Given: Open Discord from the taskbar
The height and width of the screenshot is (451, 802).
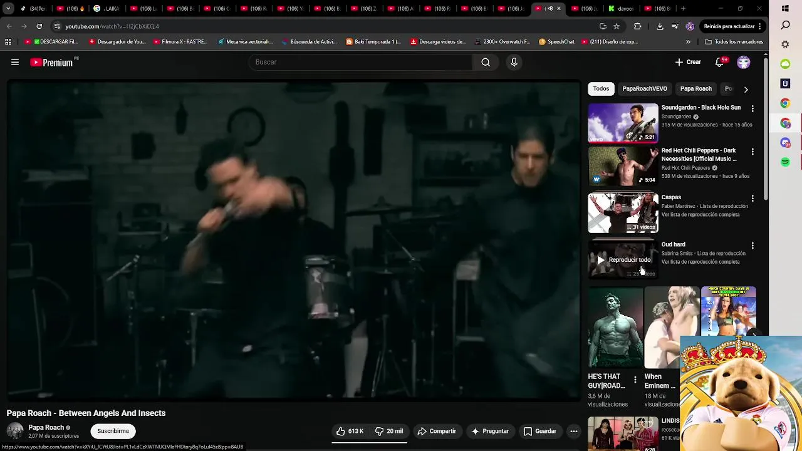Looking at the screenshot, I should 785,143.
